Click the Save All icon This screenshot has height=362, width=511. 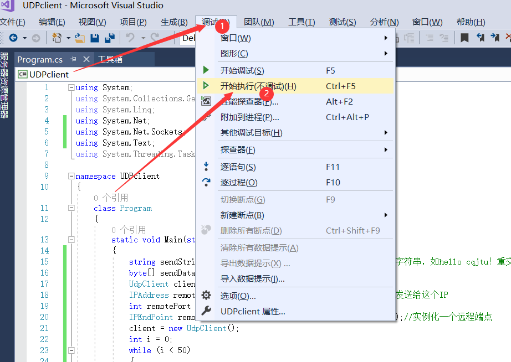tap(110, 38)
